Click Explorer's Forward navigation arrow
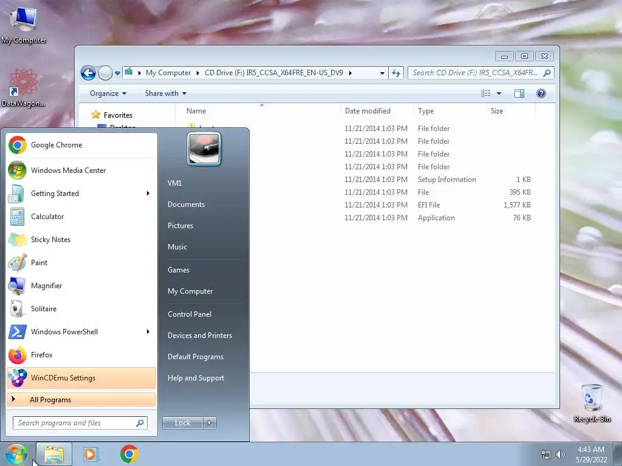622x466 pixels. point(105,73)
